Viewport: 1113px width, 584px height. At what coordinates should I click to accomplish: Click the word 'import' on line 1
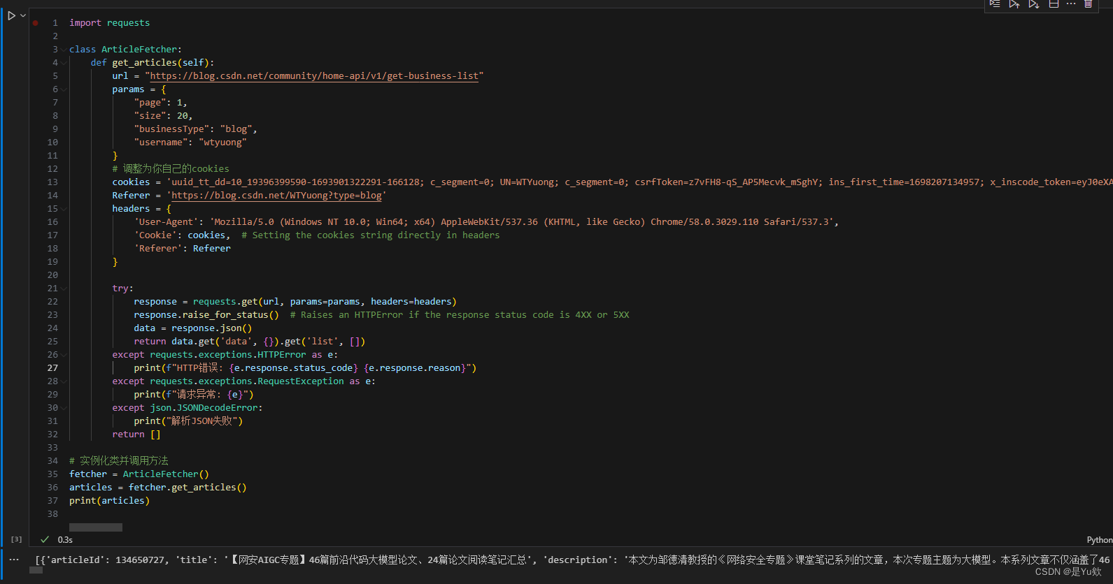click(x=85, y=23)
